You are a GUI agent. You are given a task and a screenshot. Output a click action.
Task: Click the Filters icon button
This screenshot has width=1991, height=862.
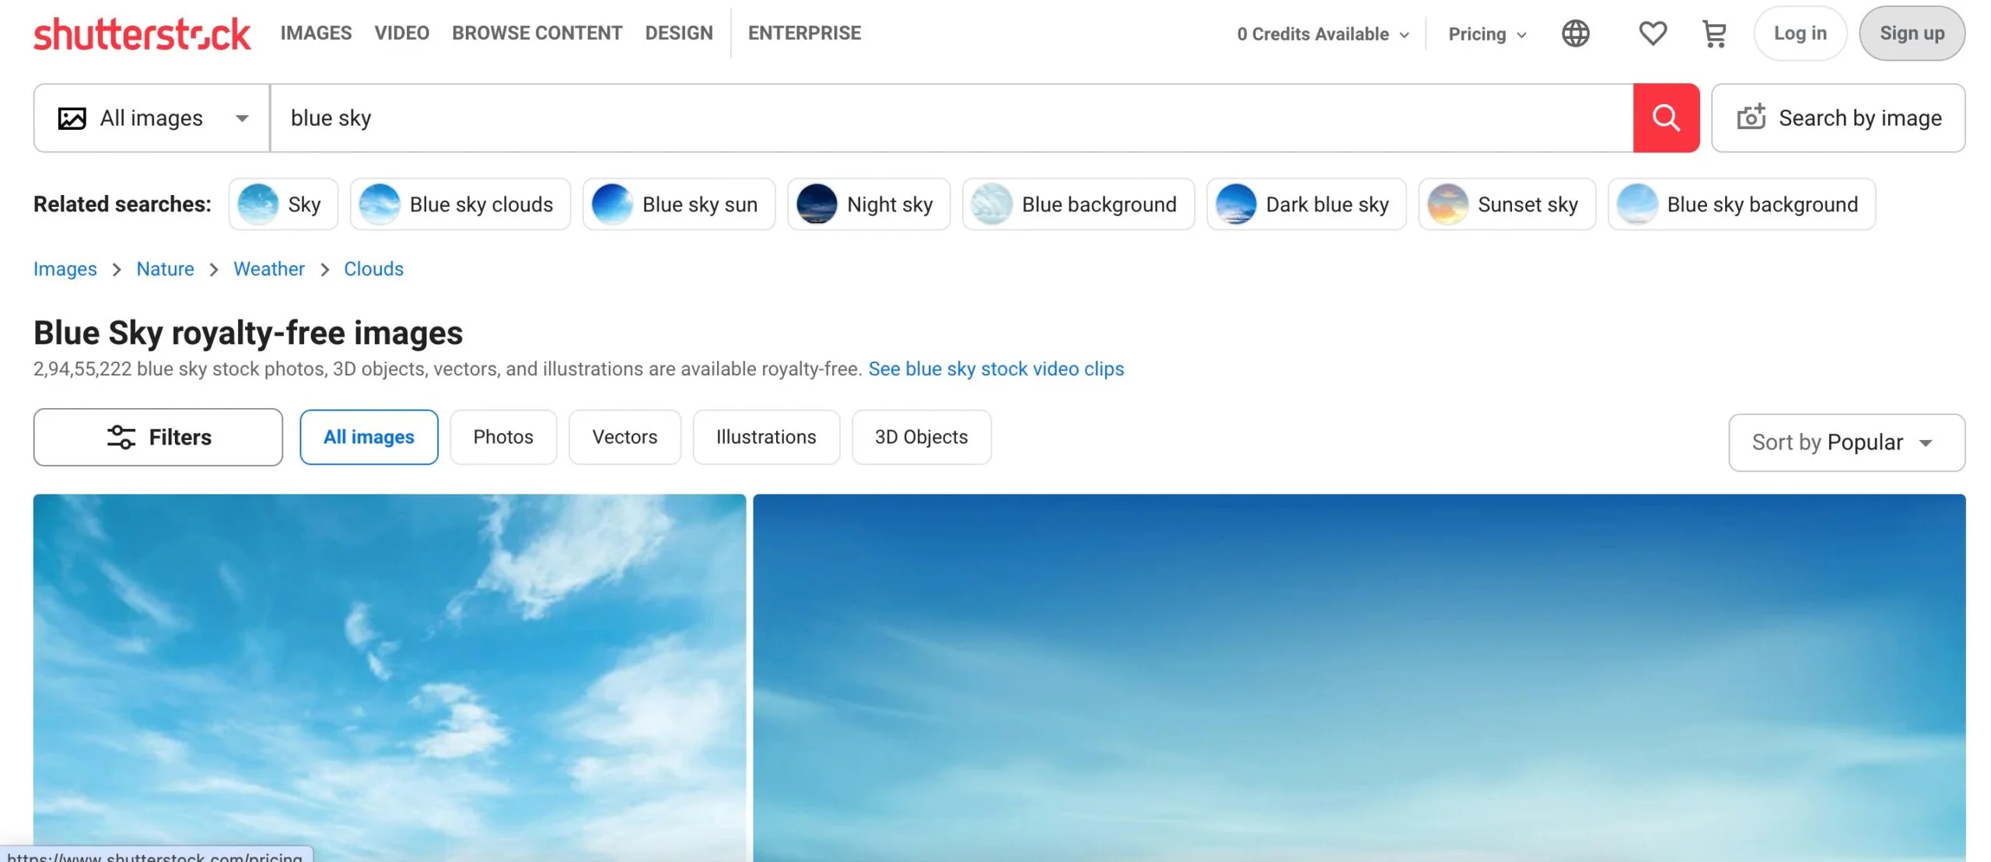tap(121, 437)
